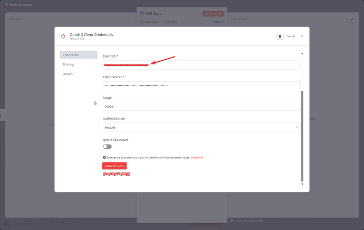
Task: Click the Additional Headers button
Action: 114,166
